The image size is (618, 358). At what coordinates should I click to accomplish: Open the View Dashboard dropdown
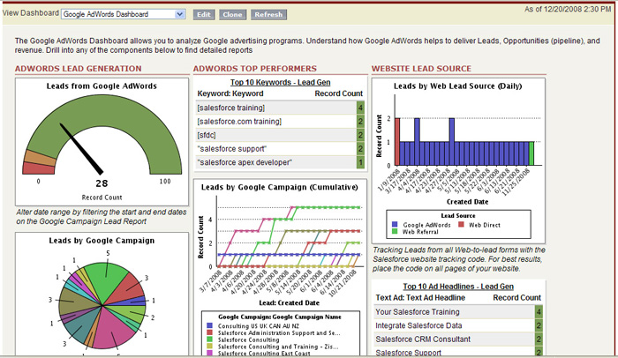click(x=124, y=14)
